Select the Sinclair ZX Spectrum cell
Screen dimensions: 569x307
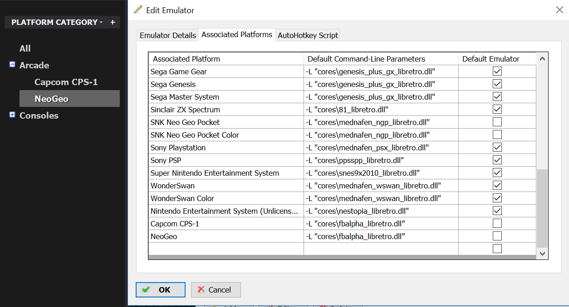coord(226,109)
